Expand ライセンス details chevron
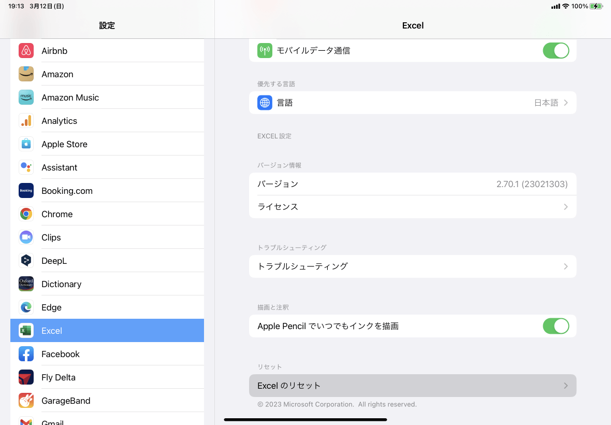The width and height of the screenshot is (611, 425). (566, 207)
